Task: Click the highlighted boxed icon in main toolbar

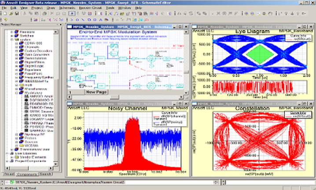Action: 72,14
